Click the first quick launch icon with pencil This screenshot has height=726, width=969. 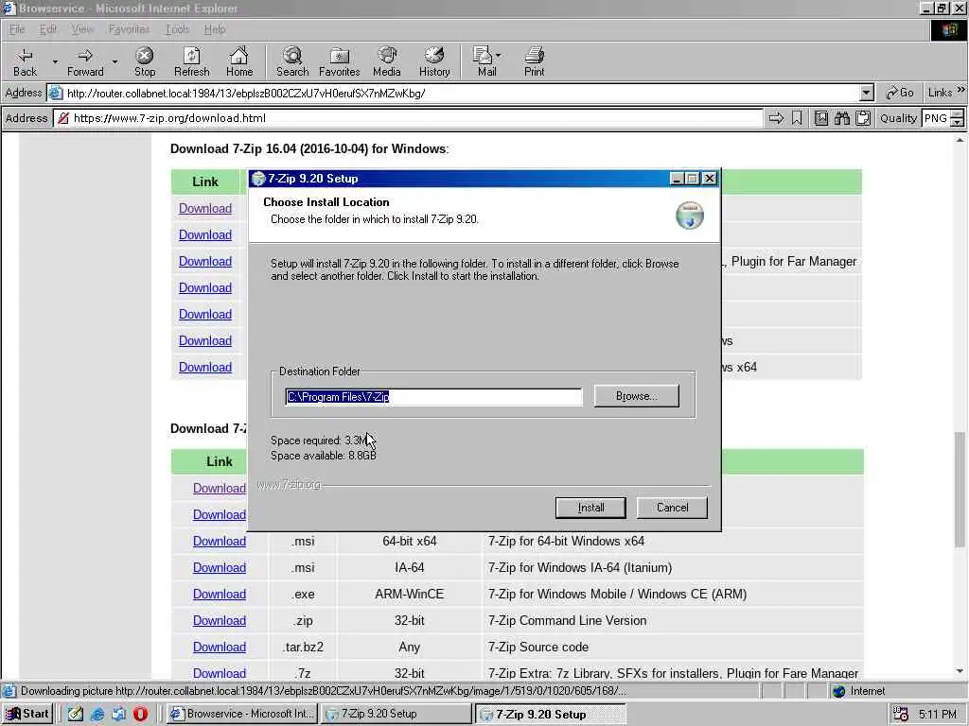click(x=76, y=714)
